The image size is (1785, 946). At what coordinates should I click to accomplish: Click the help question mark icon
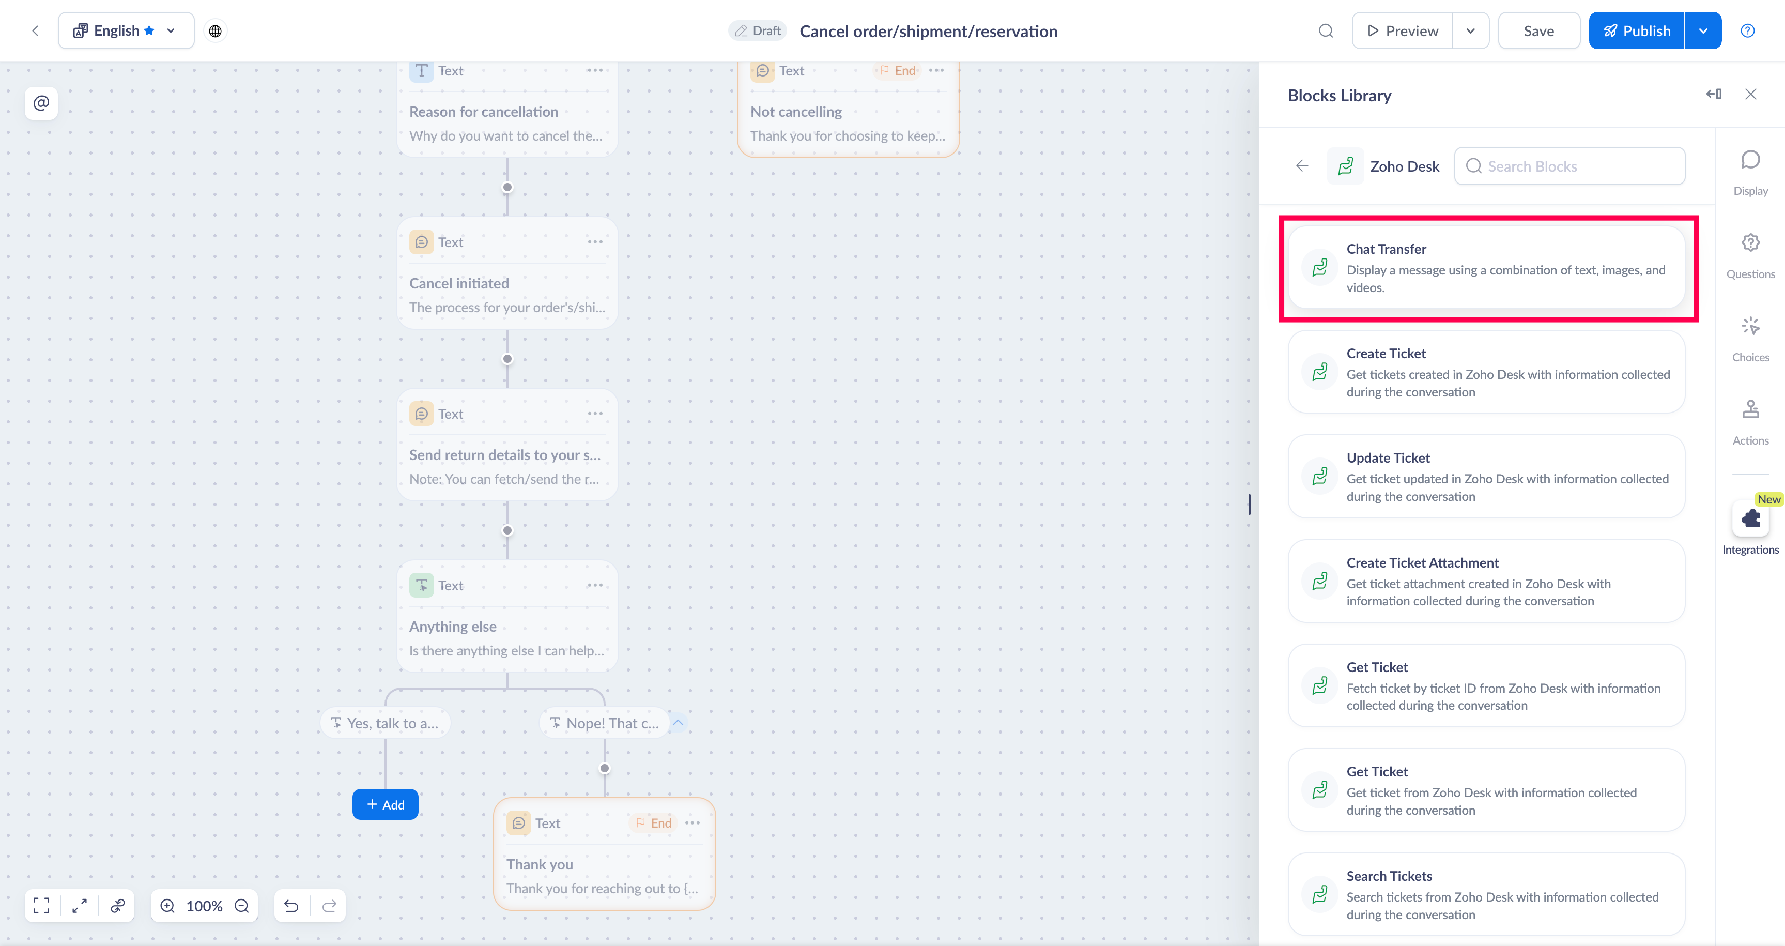tap(1748, 31)
